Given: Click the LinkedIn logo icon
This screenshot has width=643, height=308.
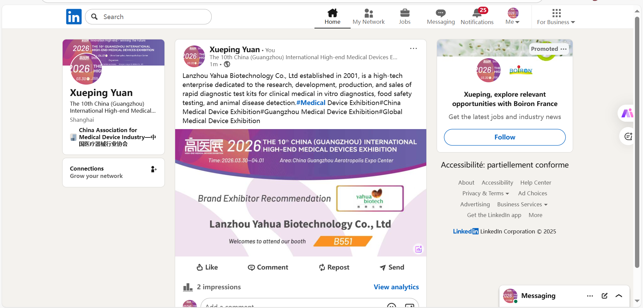Looking at the screenshot, I should tap(74, 17).
